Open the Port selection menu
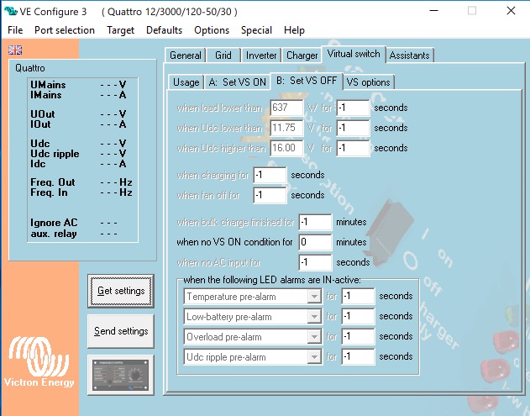The width and height of the screenshot is (530, 416). [x=65, y=29]
